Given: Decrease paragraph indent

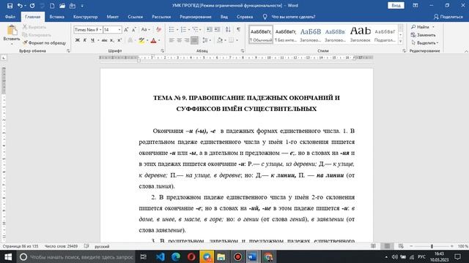Looking at the screenshot, I should click(x=210, y=29).
